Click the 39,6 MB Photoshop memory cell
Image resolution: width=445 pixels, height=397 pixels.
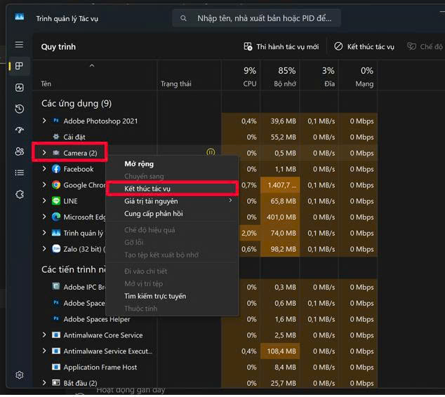[280, 121]
